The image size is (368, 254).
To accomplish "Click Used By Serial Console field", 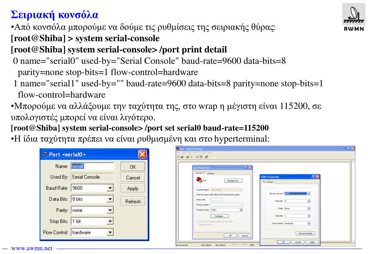I will [x=92, y=177].
